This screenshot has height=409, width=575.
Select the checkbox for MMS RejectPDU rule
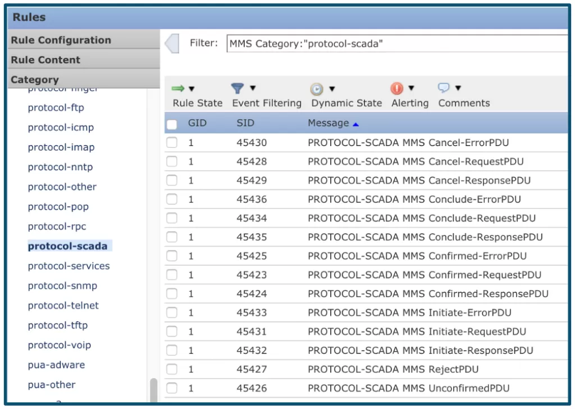pos(172,370)
